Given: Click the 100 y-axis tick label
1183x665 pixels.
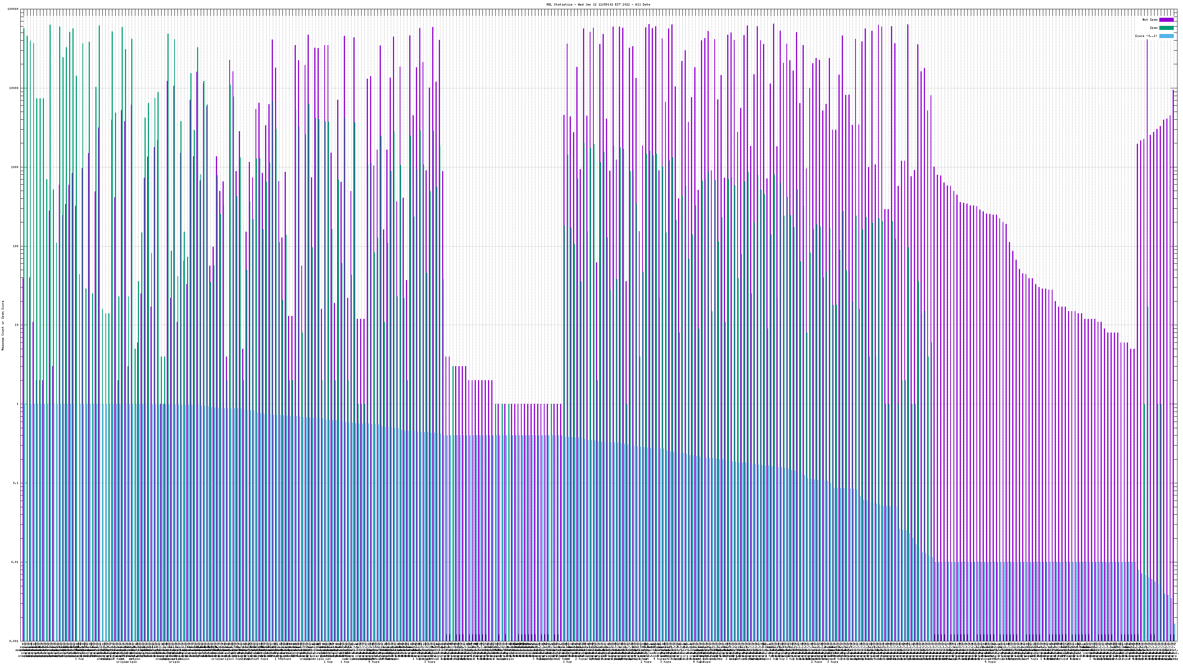Looking at the screenshot, I should click(16, 246).
